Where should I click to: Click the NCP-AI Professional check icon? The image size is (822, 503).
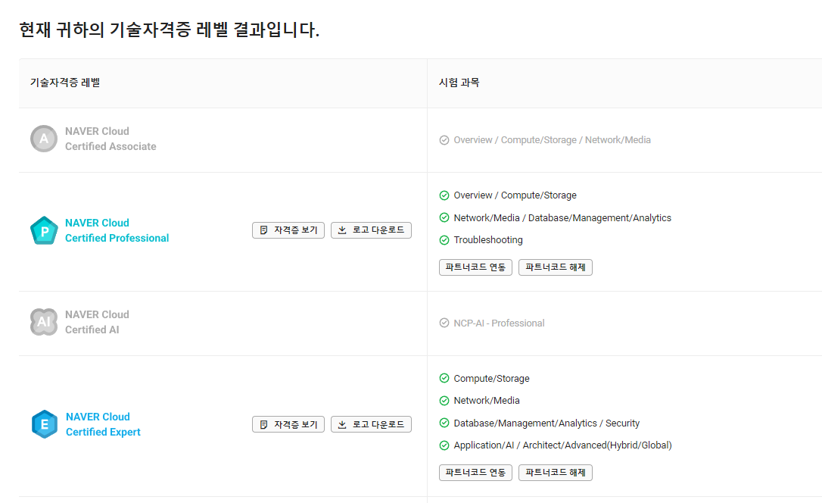444,323
